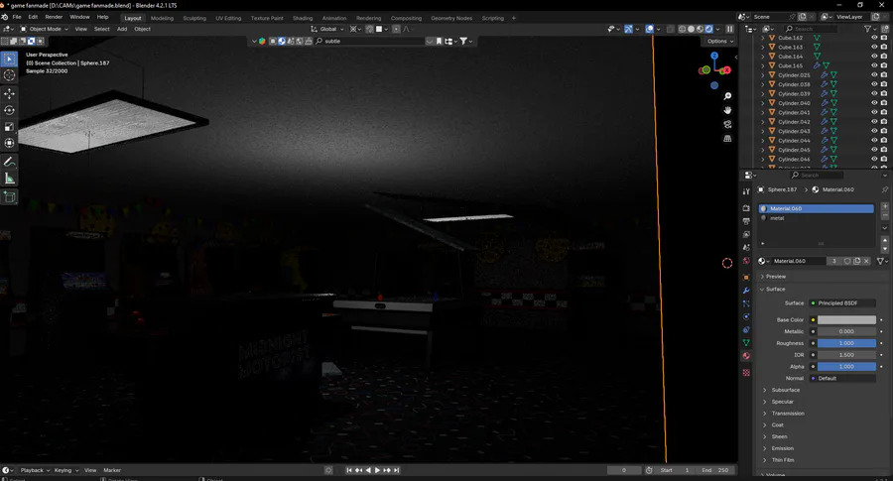The image size is (893, 481).
Task: Open the Add menu in viewport header
Action: pos(122,29)
